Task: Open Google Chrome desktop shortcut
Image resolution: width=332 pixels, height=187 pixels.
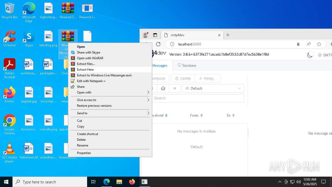Action: [10, 125]
